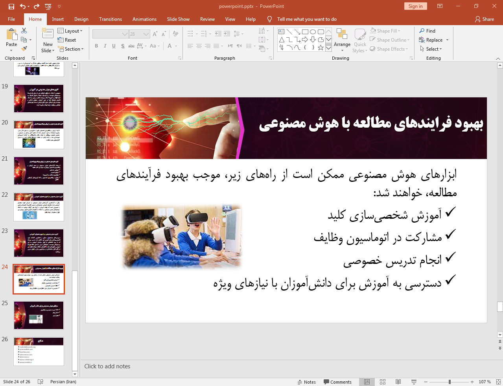
Task: Expand Shape Outline options
Action: (x=390, y=40)
